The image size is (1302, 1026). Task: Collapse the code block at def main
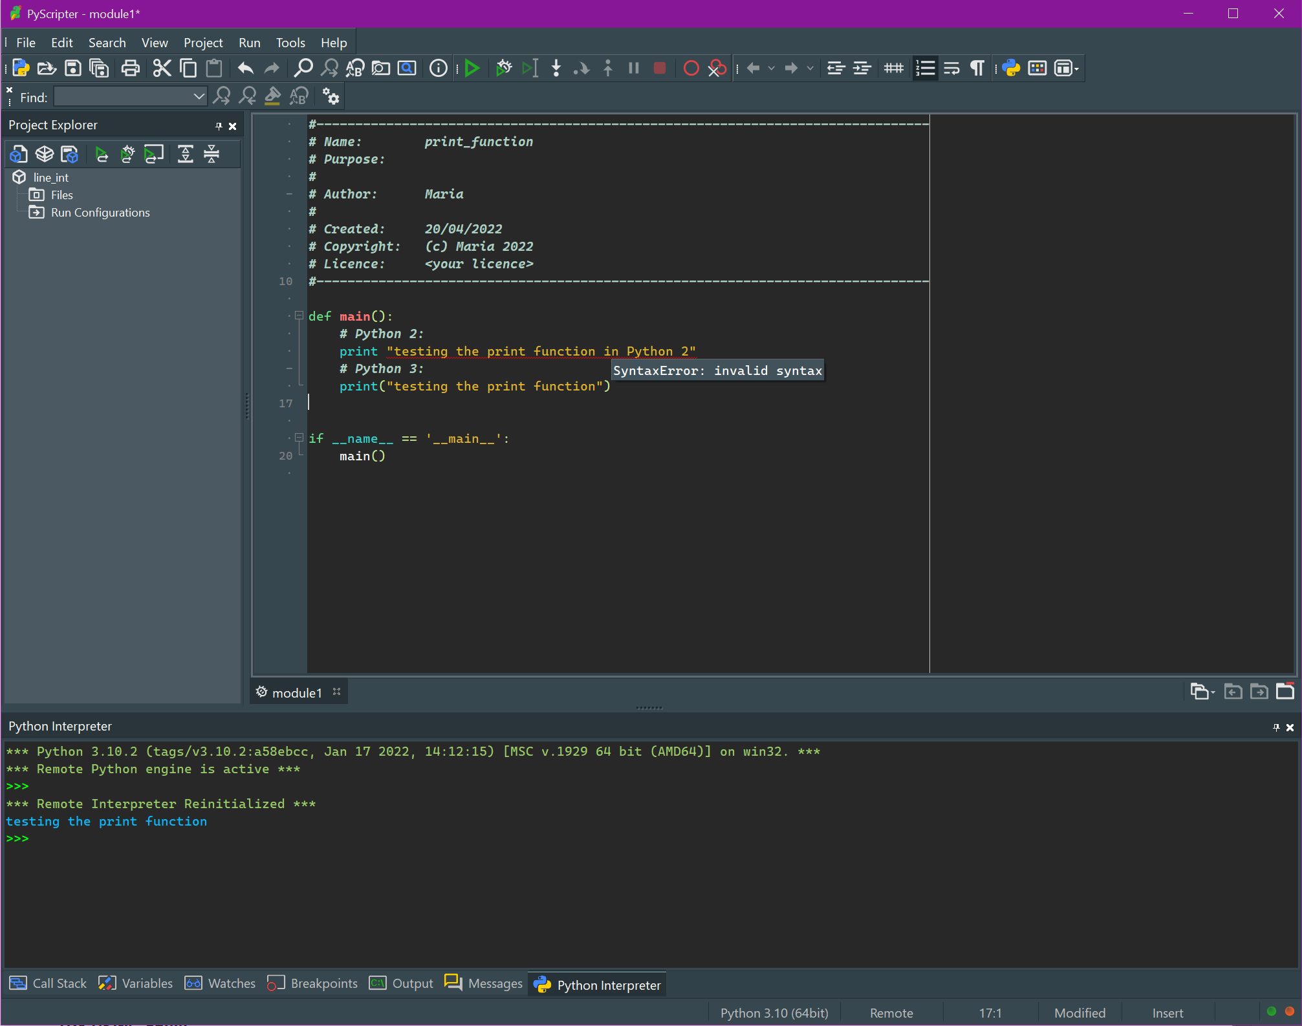[299, 315]
